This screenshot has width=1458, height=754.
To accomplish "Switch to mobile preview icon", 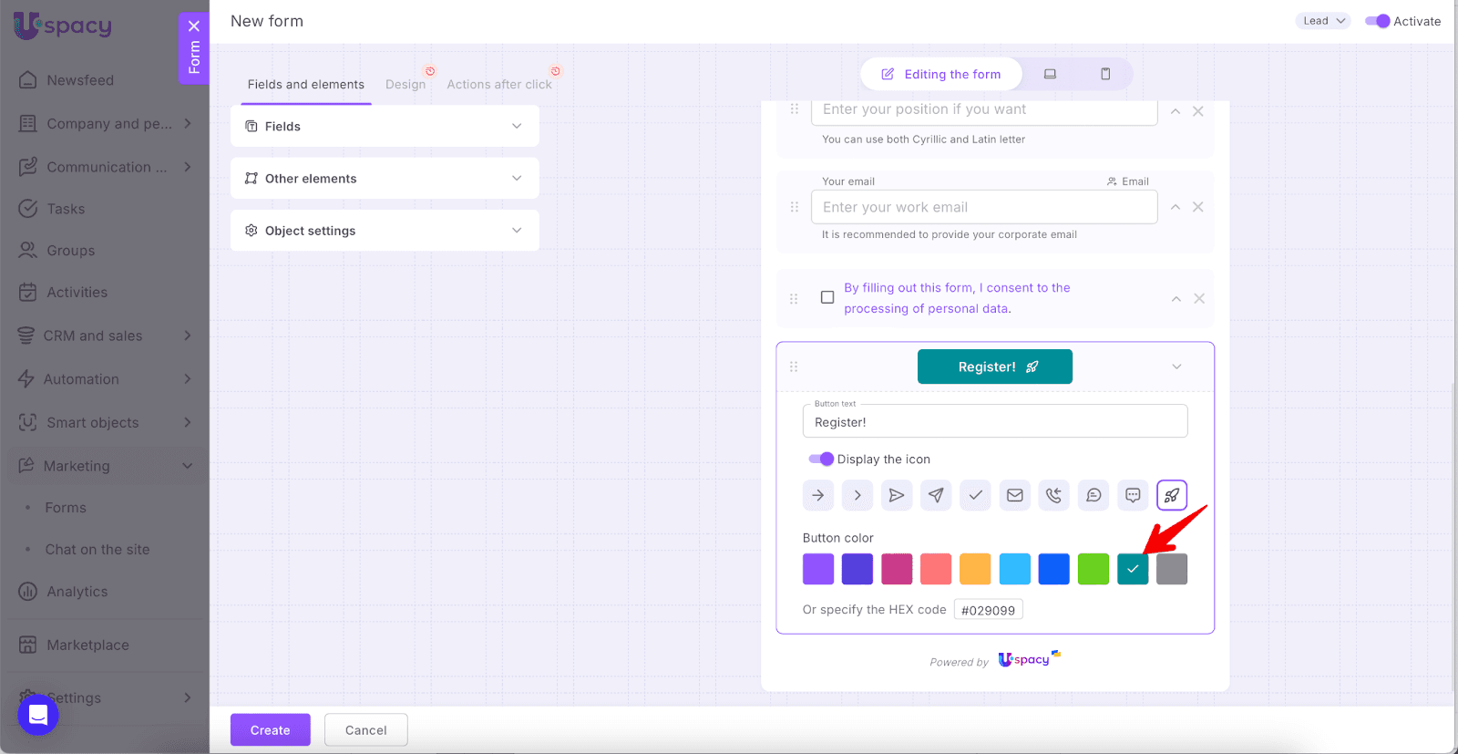I will pyautogui.click(x=1105, y=74).
